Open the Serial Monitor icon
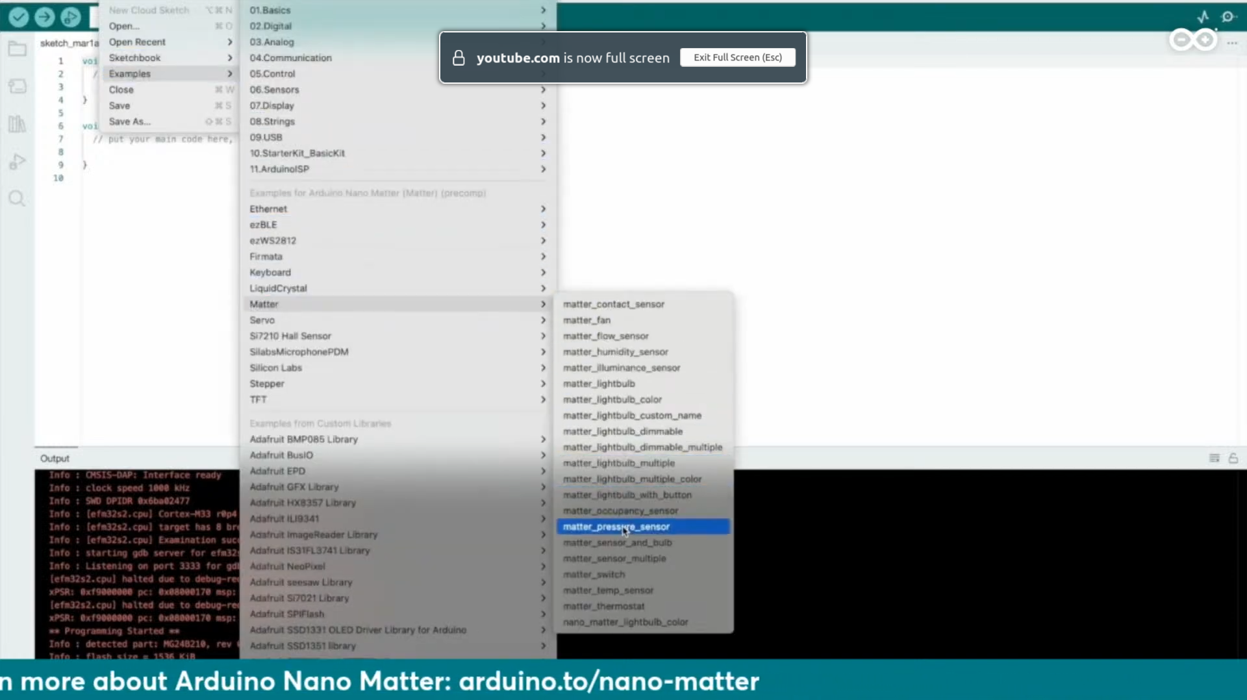Image resolution: width=1247 pixels, height=700 pixels. click(1228, 17)
